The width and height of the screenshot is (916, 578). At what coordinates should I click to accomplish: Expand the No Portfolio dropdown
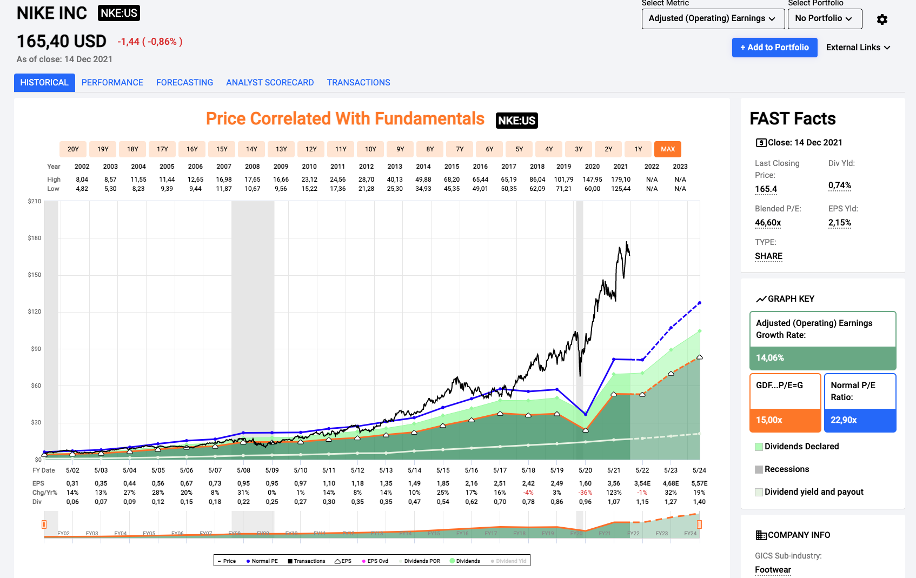(x=824, y=18)
